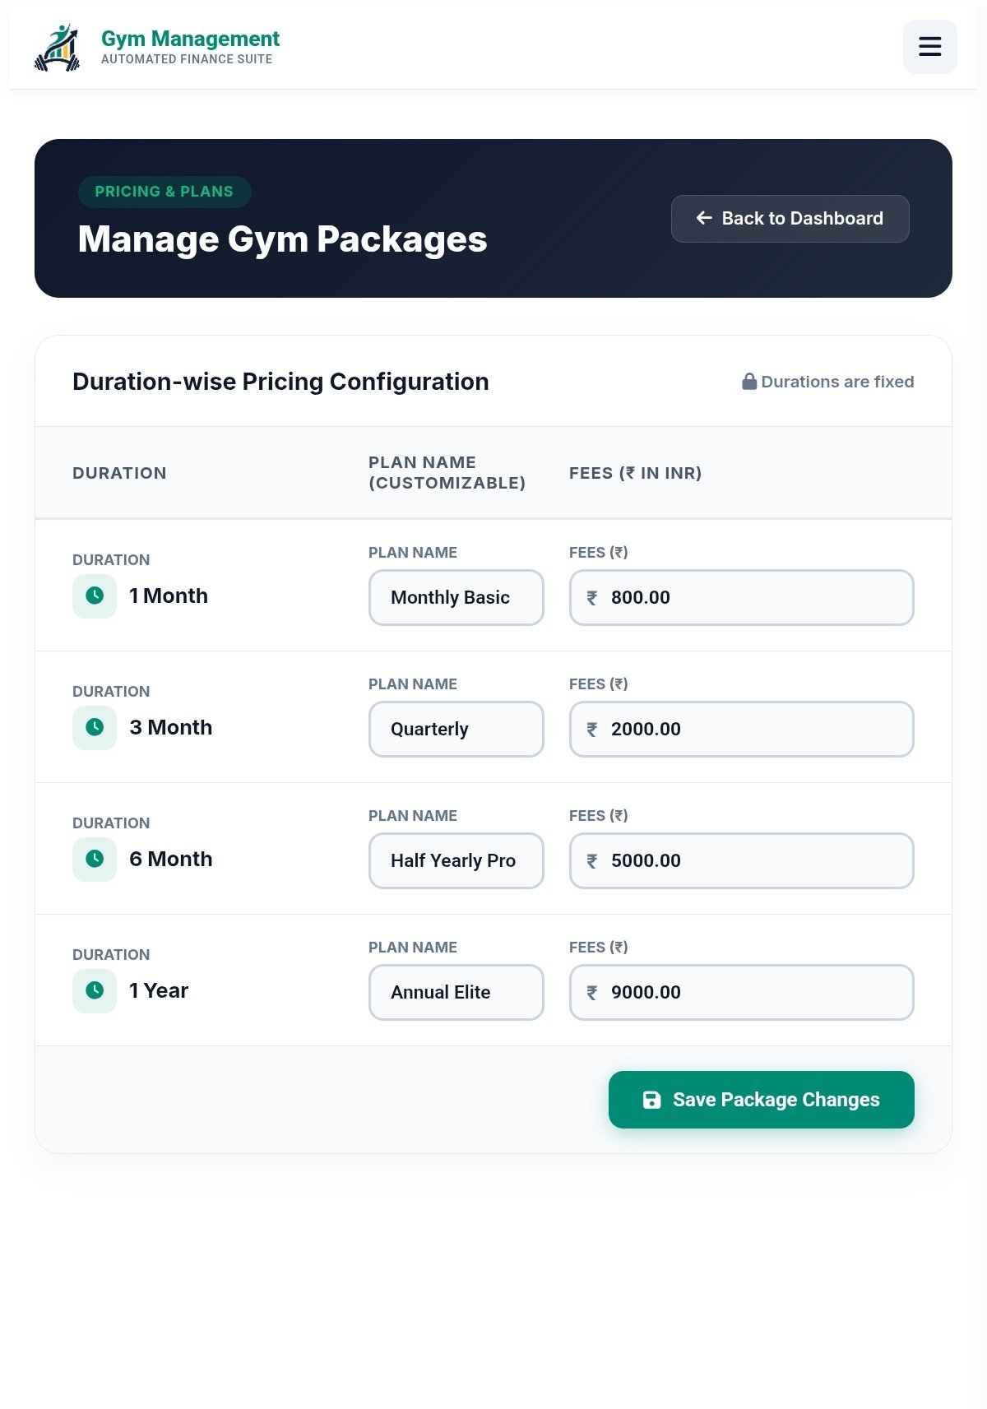Viewport: 987px width, 1409px height.
Task: Edit the Half Yearly Pro plan name field
Action: [456, 860]
